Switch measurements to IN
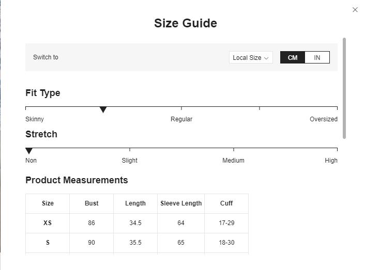 pyautogui.click(x=317, y=58)
